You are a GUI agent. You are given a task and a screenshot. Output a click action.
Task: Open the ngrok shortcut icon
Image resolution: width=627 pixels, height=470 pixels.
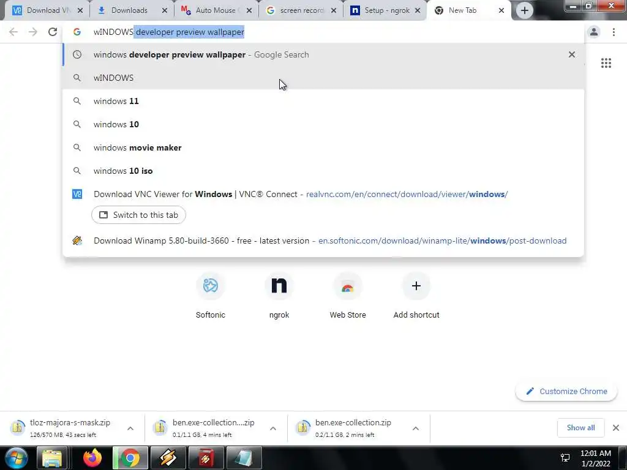point(279,286)
